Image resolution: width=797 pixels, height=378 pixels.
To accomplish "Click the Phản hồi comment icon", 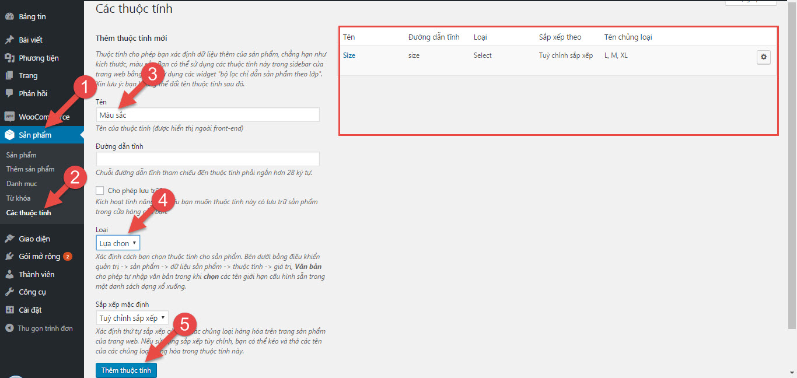I will pos(9,93).
